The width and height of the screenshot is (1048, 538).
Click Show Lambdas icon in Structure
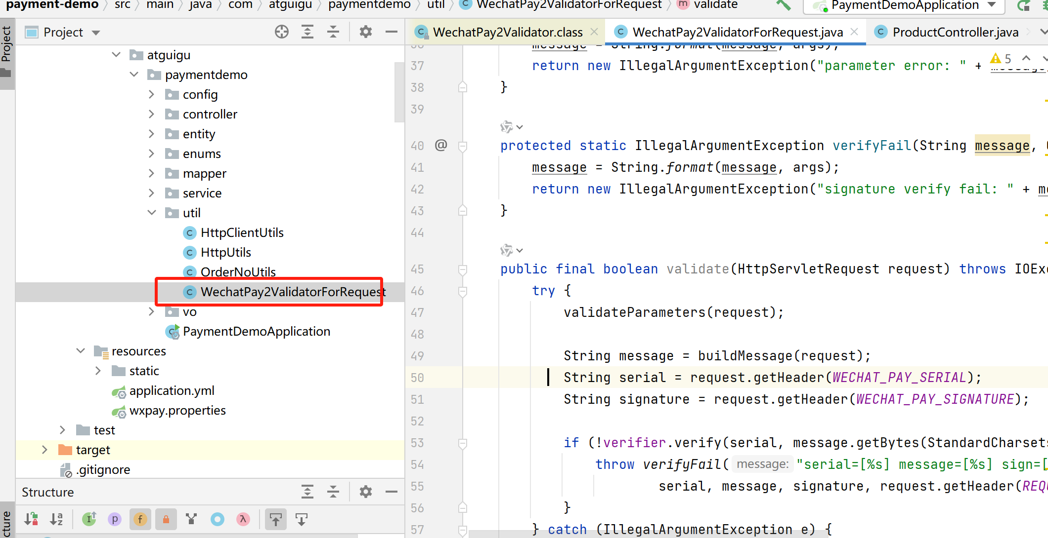click(x=243, y=519)
